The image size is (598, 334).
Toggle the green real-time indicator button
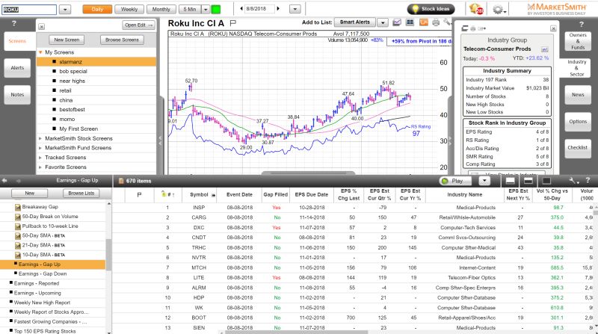pyautogui.click(x=215, y=9)
